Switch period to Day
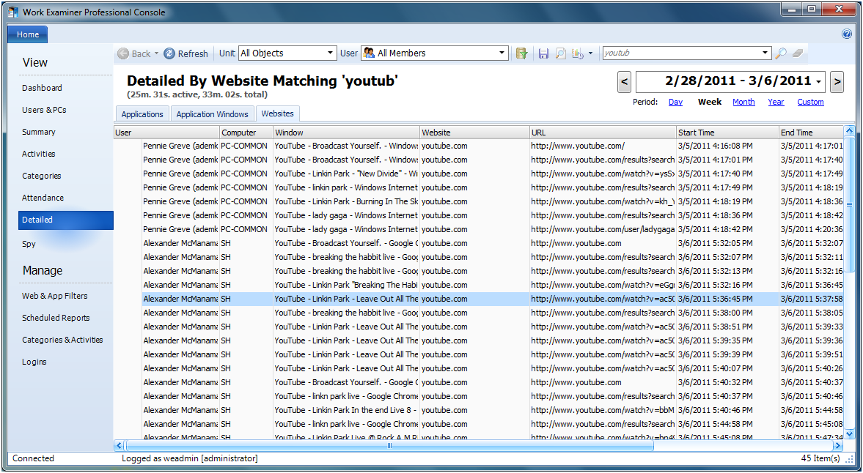Screen dimensions: 863x473 click(x=675, y=103)
